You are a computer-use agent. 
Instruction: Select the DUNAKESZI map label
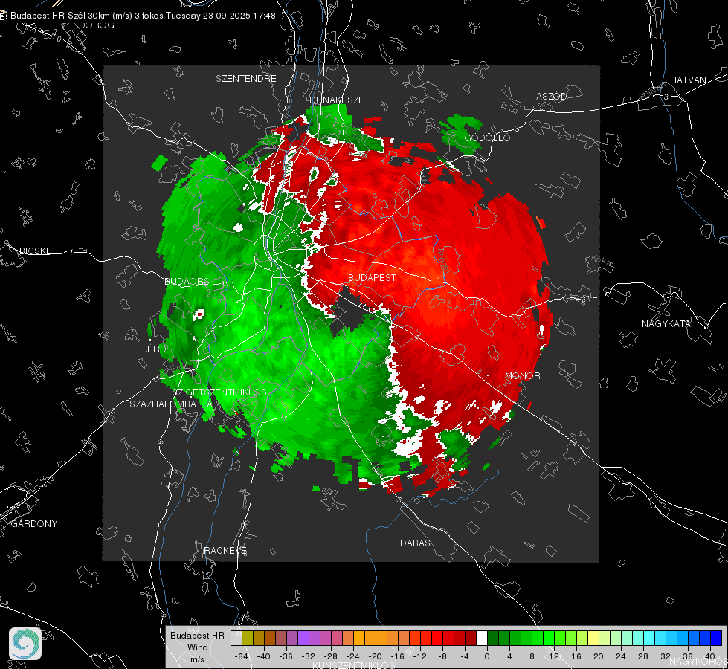335,100
